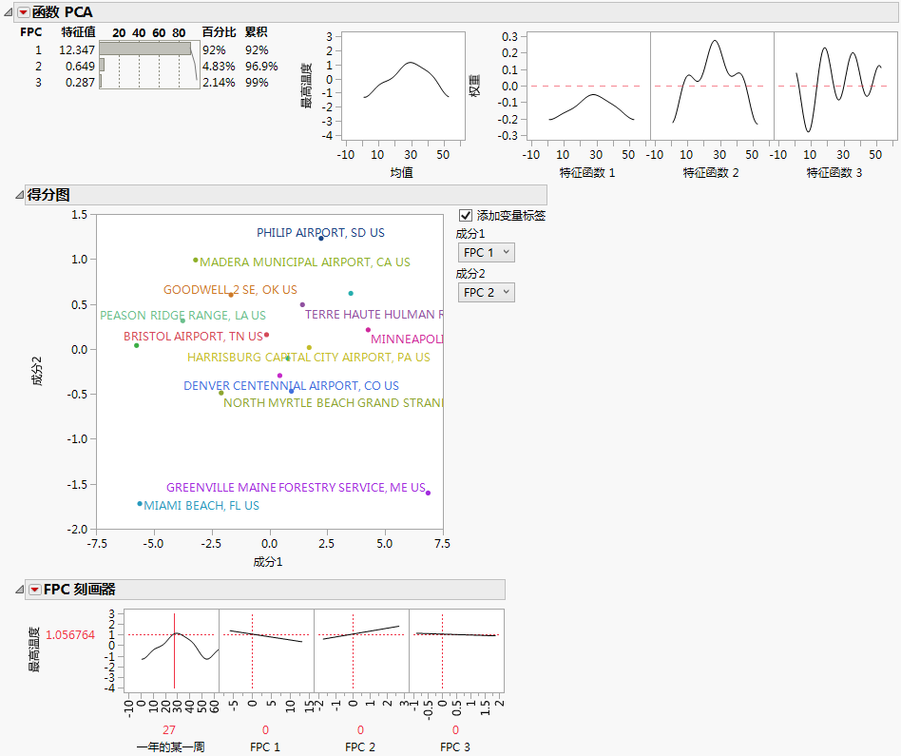Open the 成分1 dropdown showing FPC 1

pos(486,252)
